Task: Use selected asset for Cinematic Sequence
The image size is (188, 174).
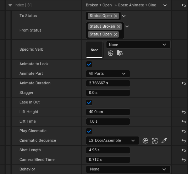Action: (x=145, y=141)
